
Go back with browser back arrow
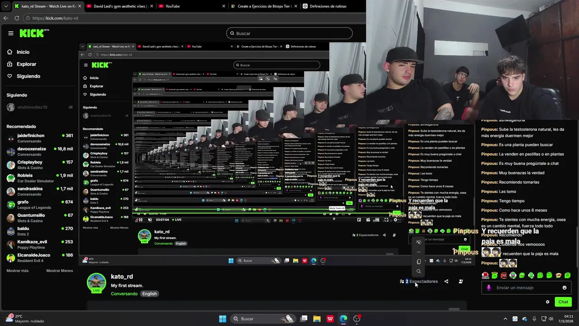[x=6, y=18]
